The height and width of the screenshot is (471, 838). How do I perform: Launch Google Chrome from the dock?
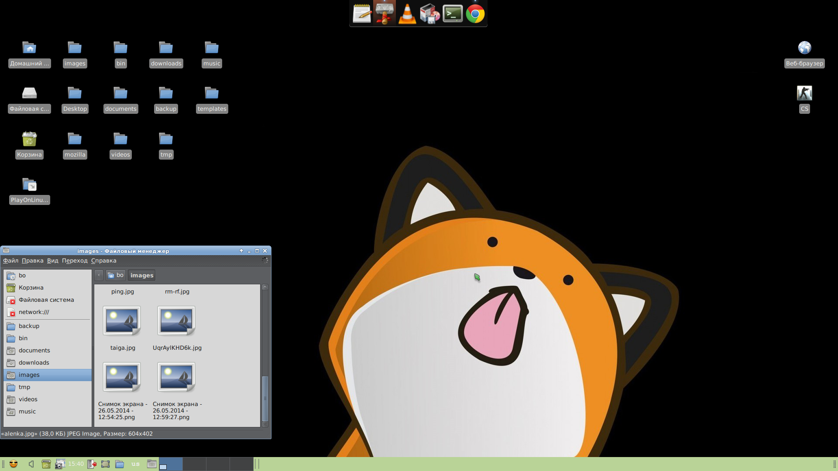pyautogui.click(x=475, y=14)
